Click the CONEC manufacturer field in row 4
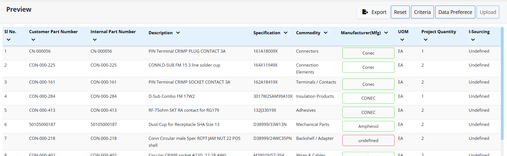The image size is (507, 156). pyautogui.click(x=368, y=98)
